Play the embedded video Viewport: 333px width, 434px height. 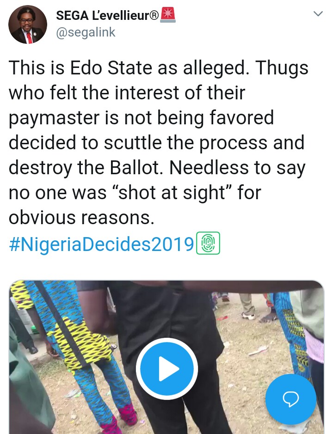tap(166, 368)
